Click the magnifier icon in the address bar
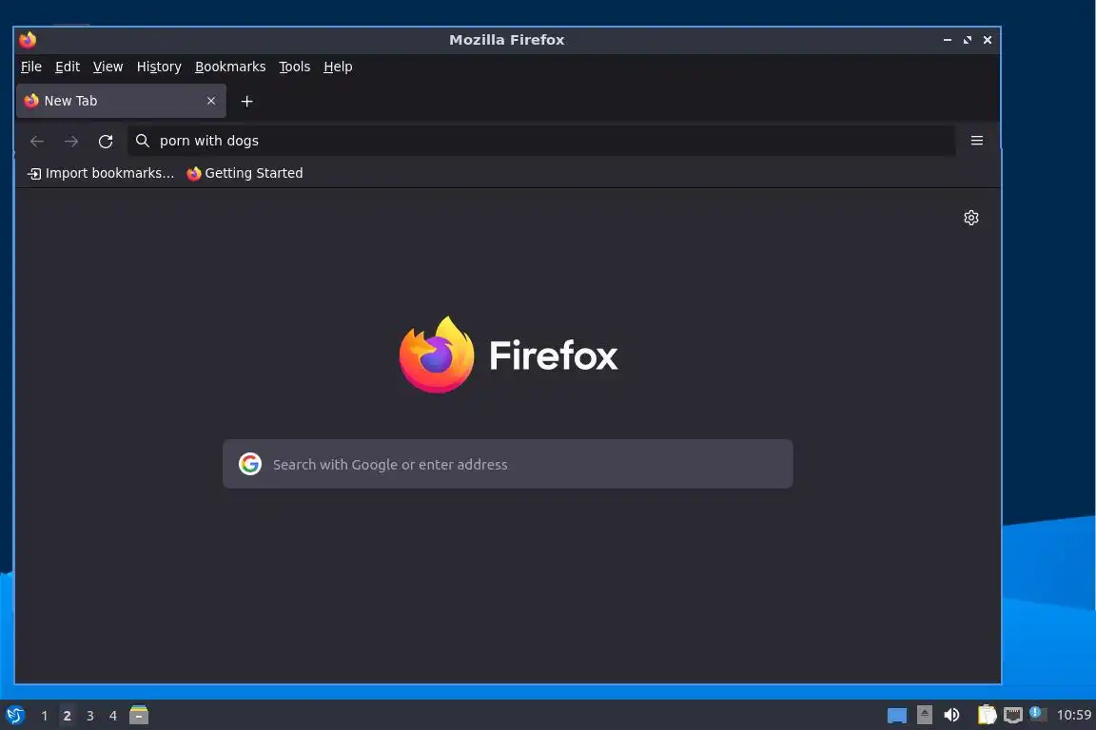 [143, 141]
